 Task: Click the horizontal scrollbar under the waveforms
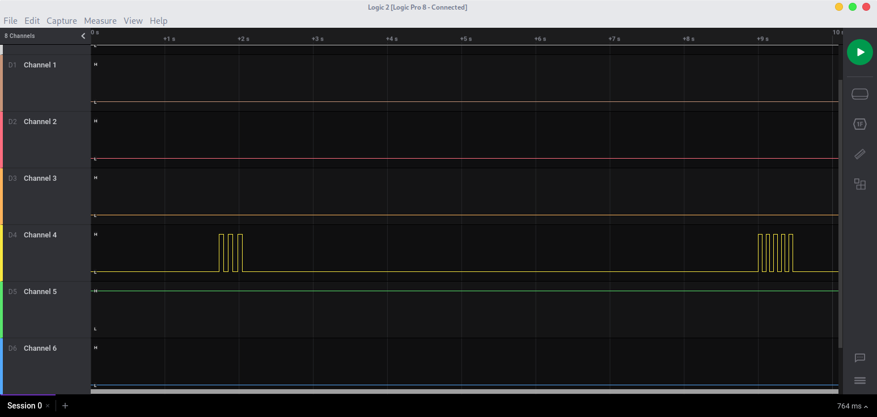464,392
